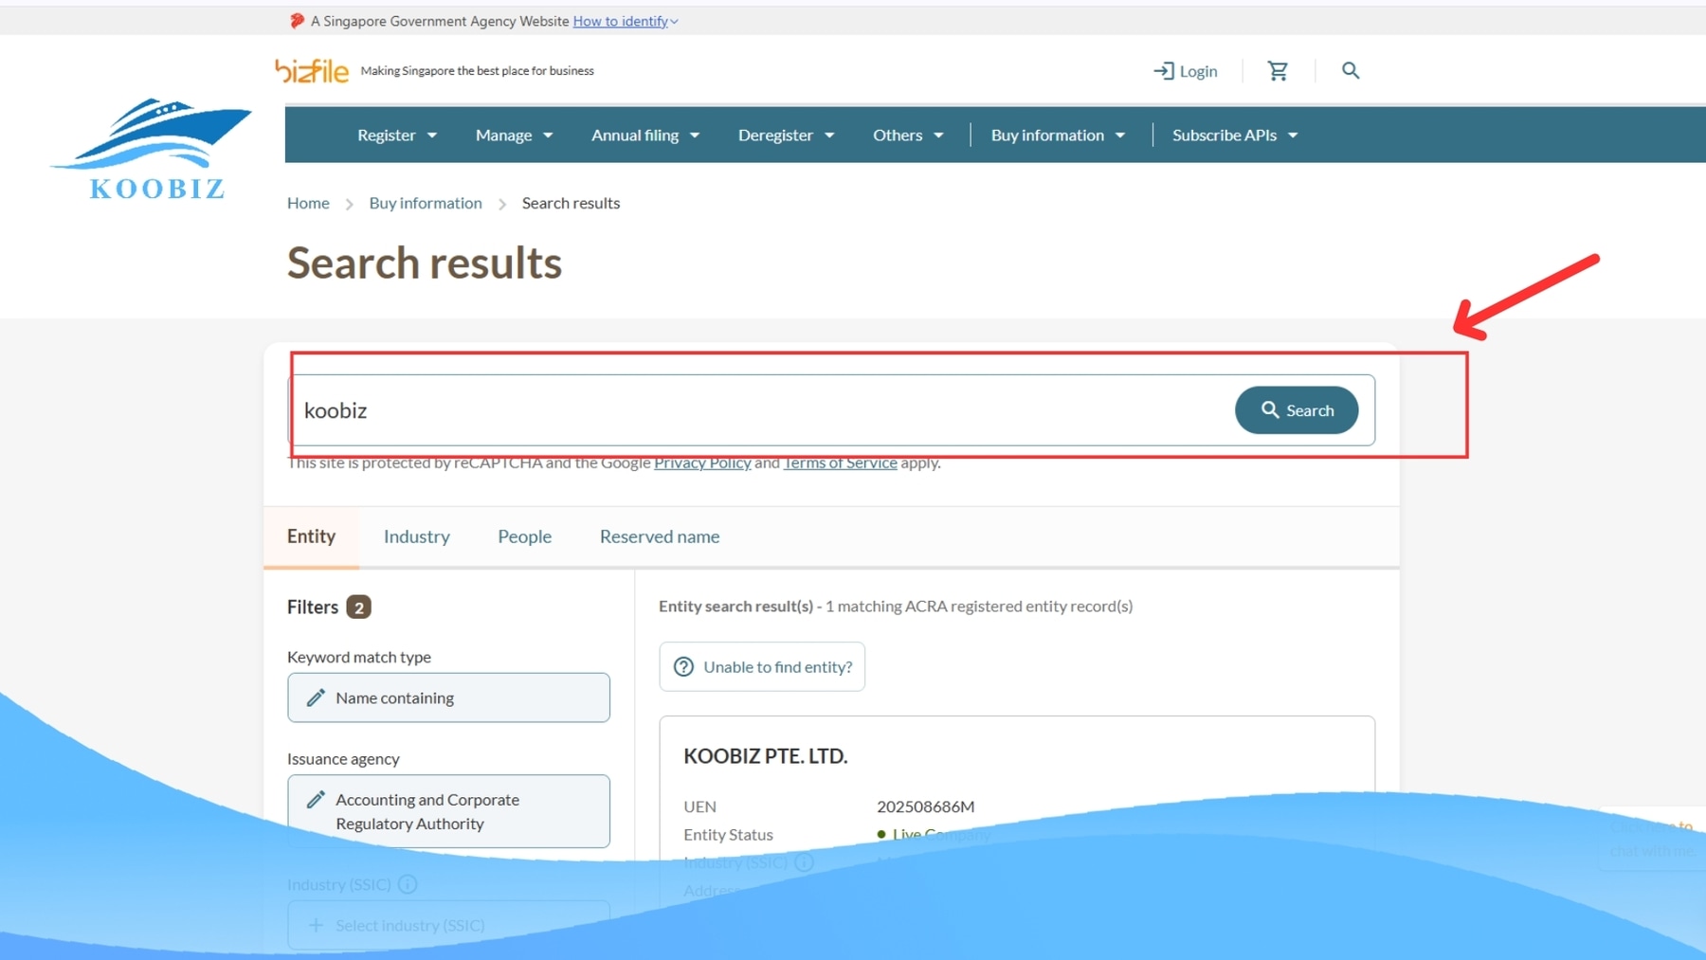The image size is (1706, 960).
Task: Click the Industry (SSIC) info icon
Action: point(408,884)
